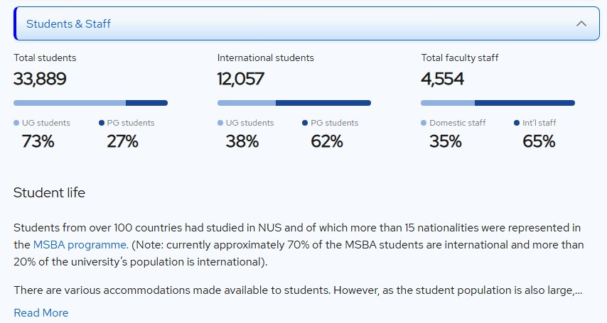Click the UG students dot under Total students
607x323 pixels.
[x=16, y=123]
